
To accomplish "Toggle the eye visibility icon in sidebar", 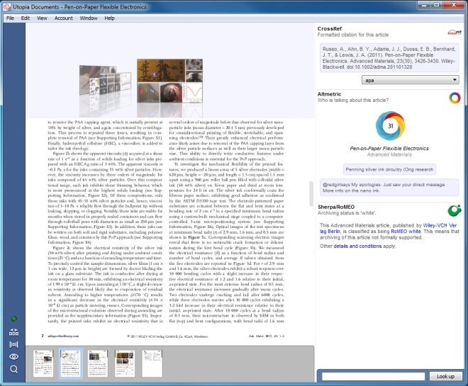I will coord(13,357).
